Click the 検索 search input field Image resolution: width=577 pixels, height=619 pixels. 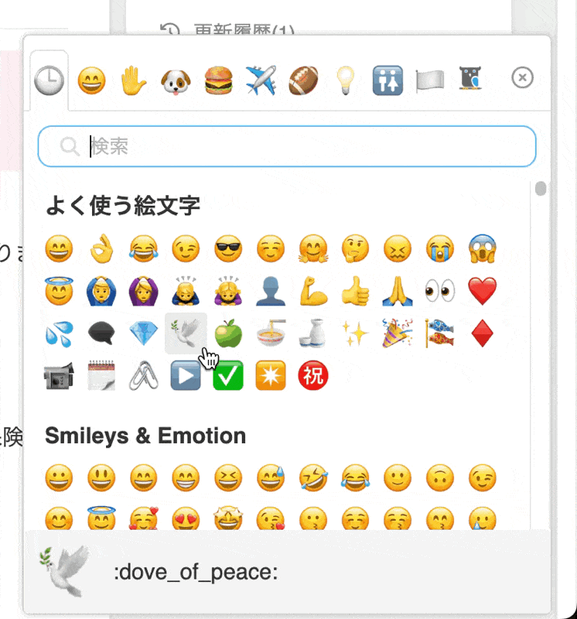pyautogui.click(x=287, y=146)
